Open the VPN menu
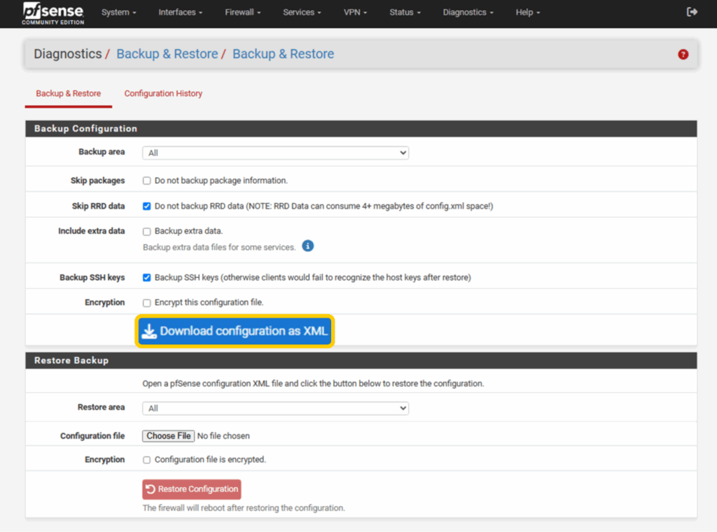 point(355,13)
